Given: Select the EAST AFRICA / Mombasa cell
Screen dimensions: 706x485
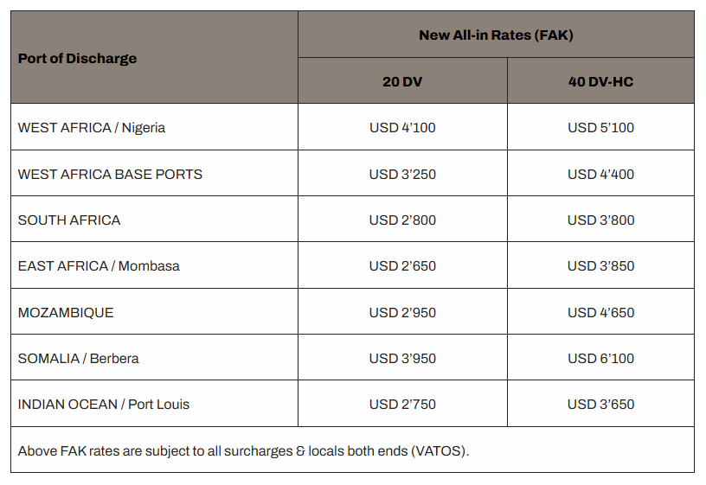Looking at the screenshot, I should [x=99, y=266].
